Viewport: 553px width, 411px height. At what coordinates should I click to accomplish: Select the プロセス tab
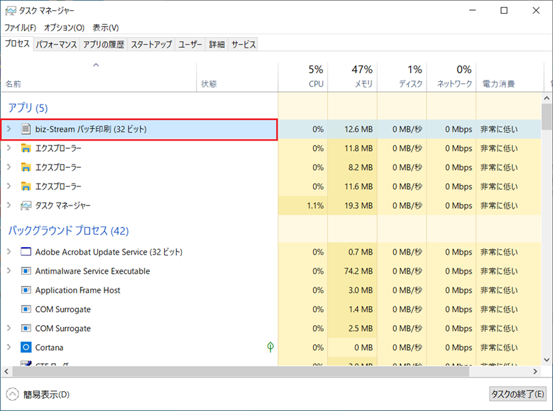click(17, 44)
